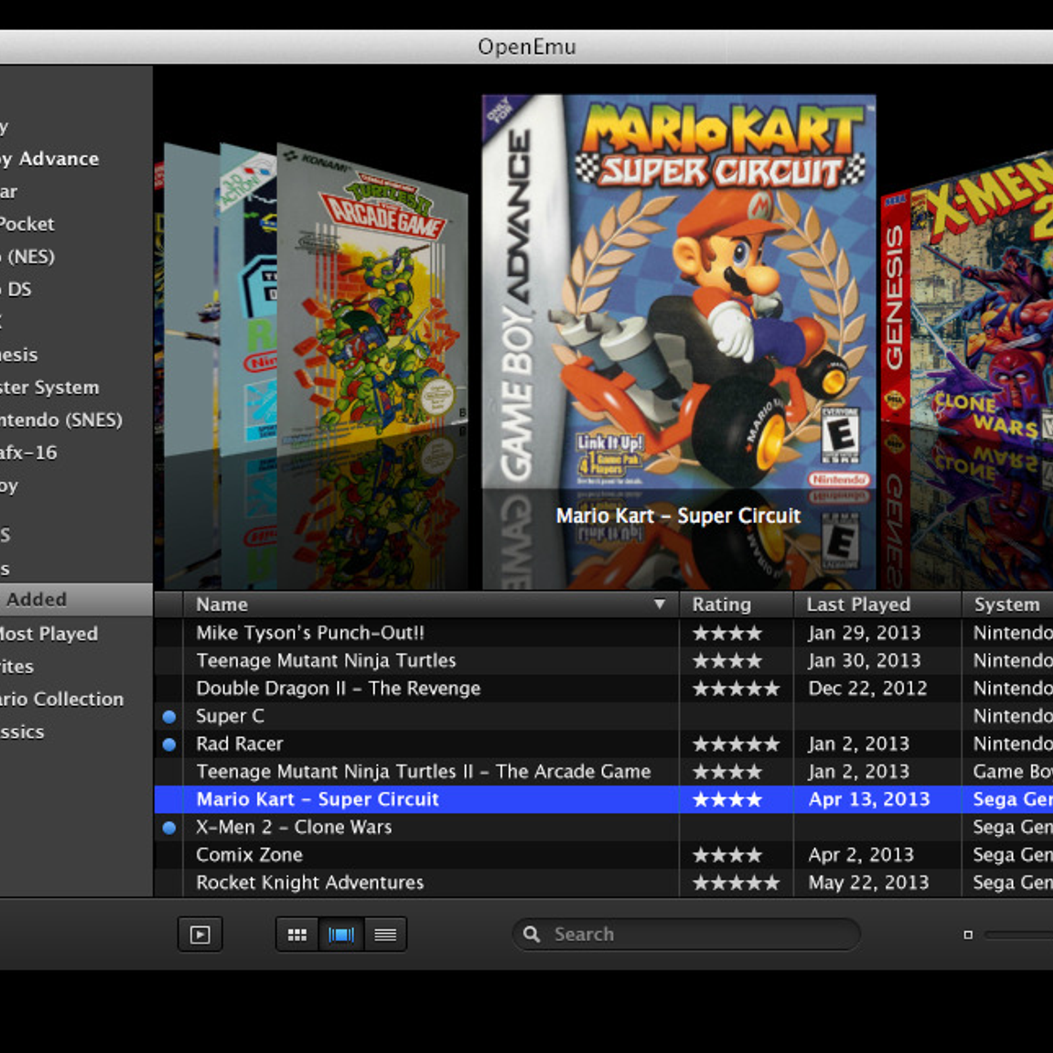Open the DS library in sidebar
Image resolution: width=1053 pixels, height=1053 pixels.
click(16, 289)
